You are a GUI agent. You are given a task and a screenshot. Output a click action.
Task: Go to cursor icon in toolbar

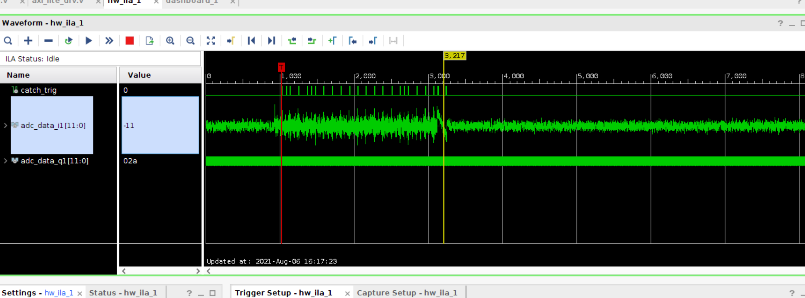[x=231, y=41]
